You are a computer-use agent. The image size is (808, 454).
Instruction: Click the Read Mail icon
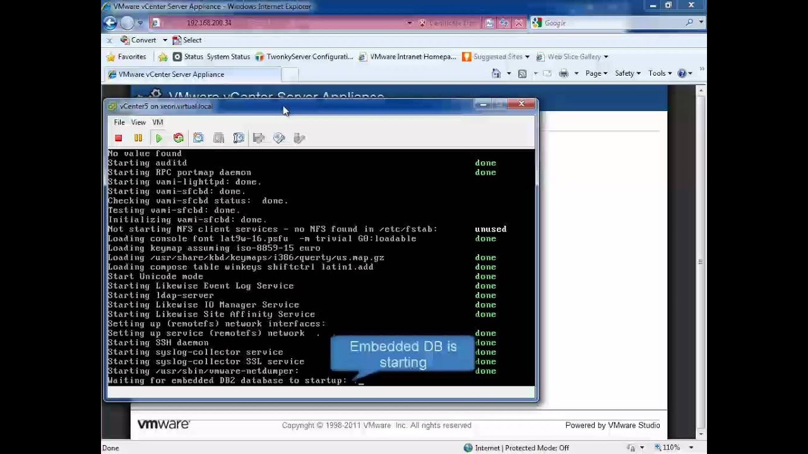point(547,74)
